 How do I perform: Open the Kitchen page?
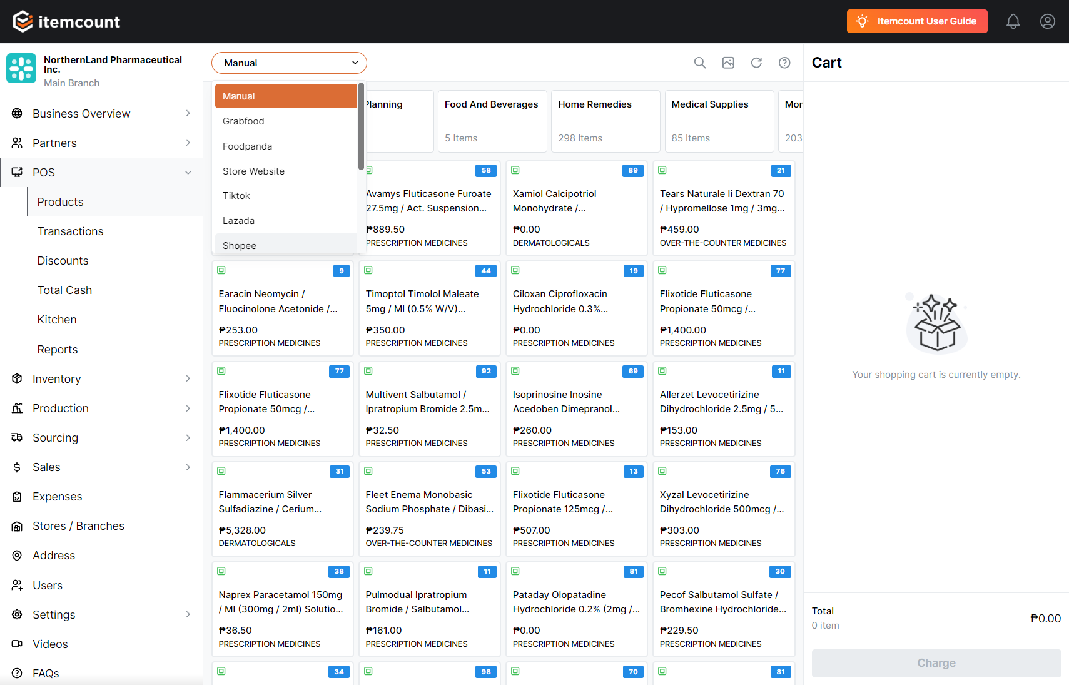(57, 320)
